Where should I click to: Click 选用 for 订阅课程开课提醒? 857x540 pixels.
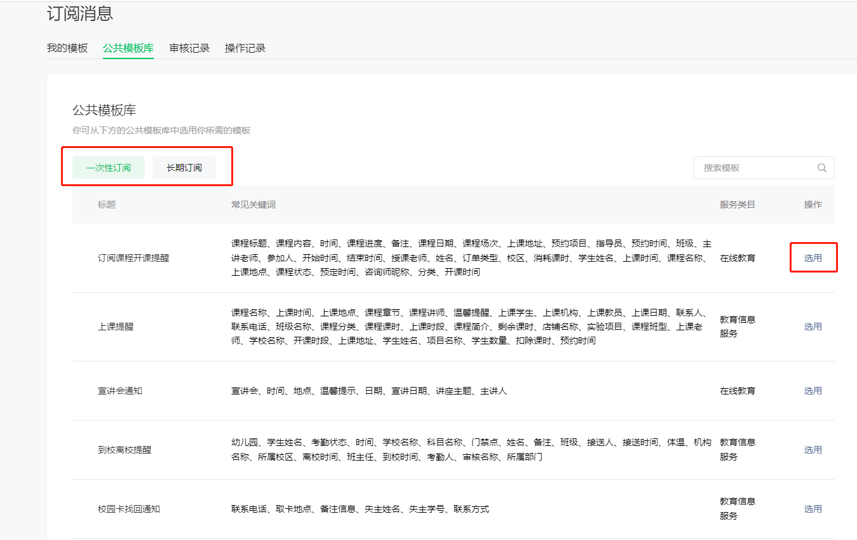pyautogui.click(x=813, y=258)
